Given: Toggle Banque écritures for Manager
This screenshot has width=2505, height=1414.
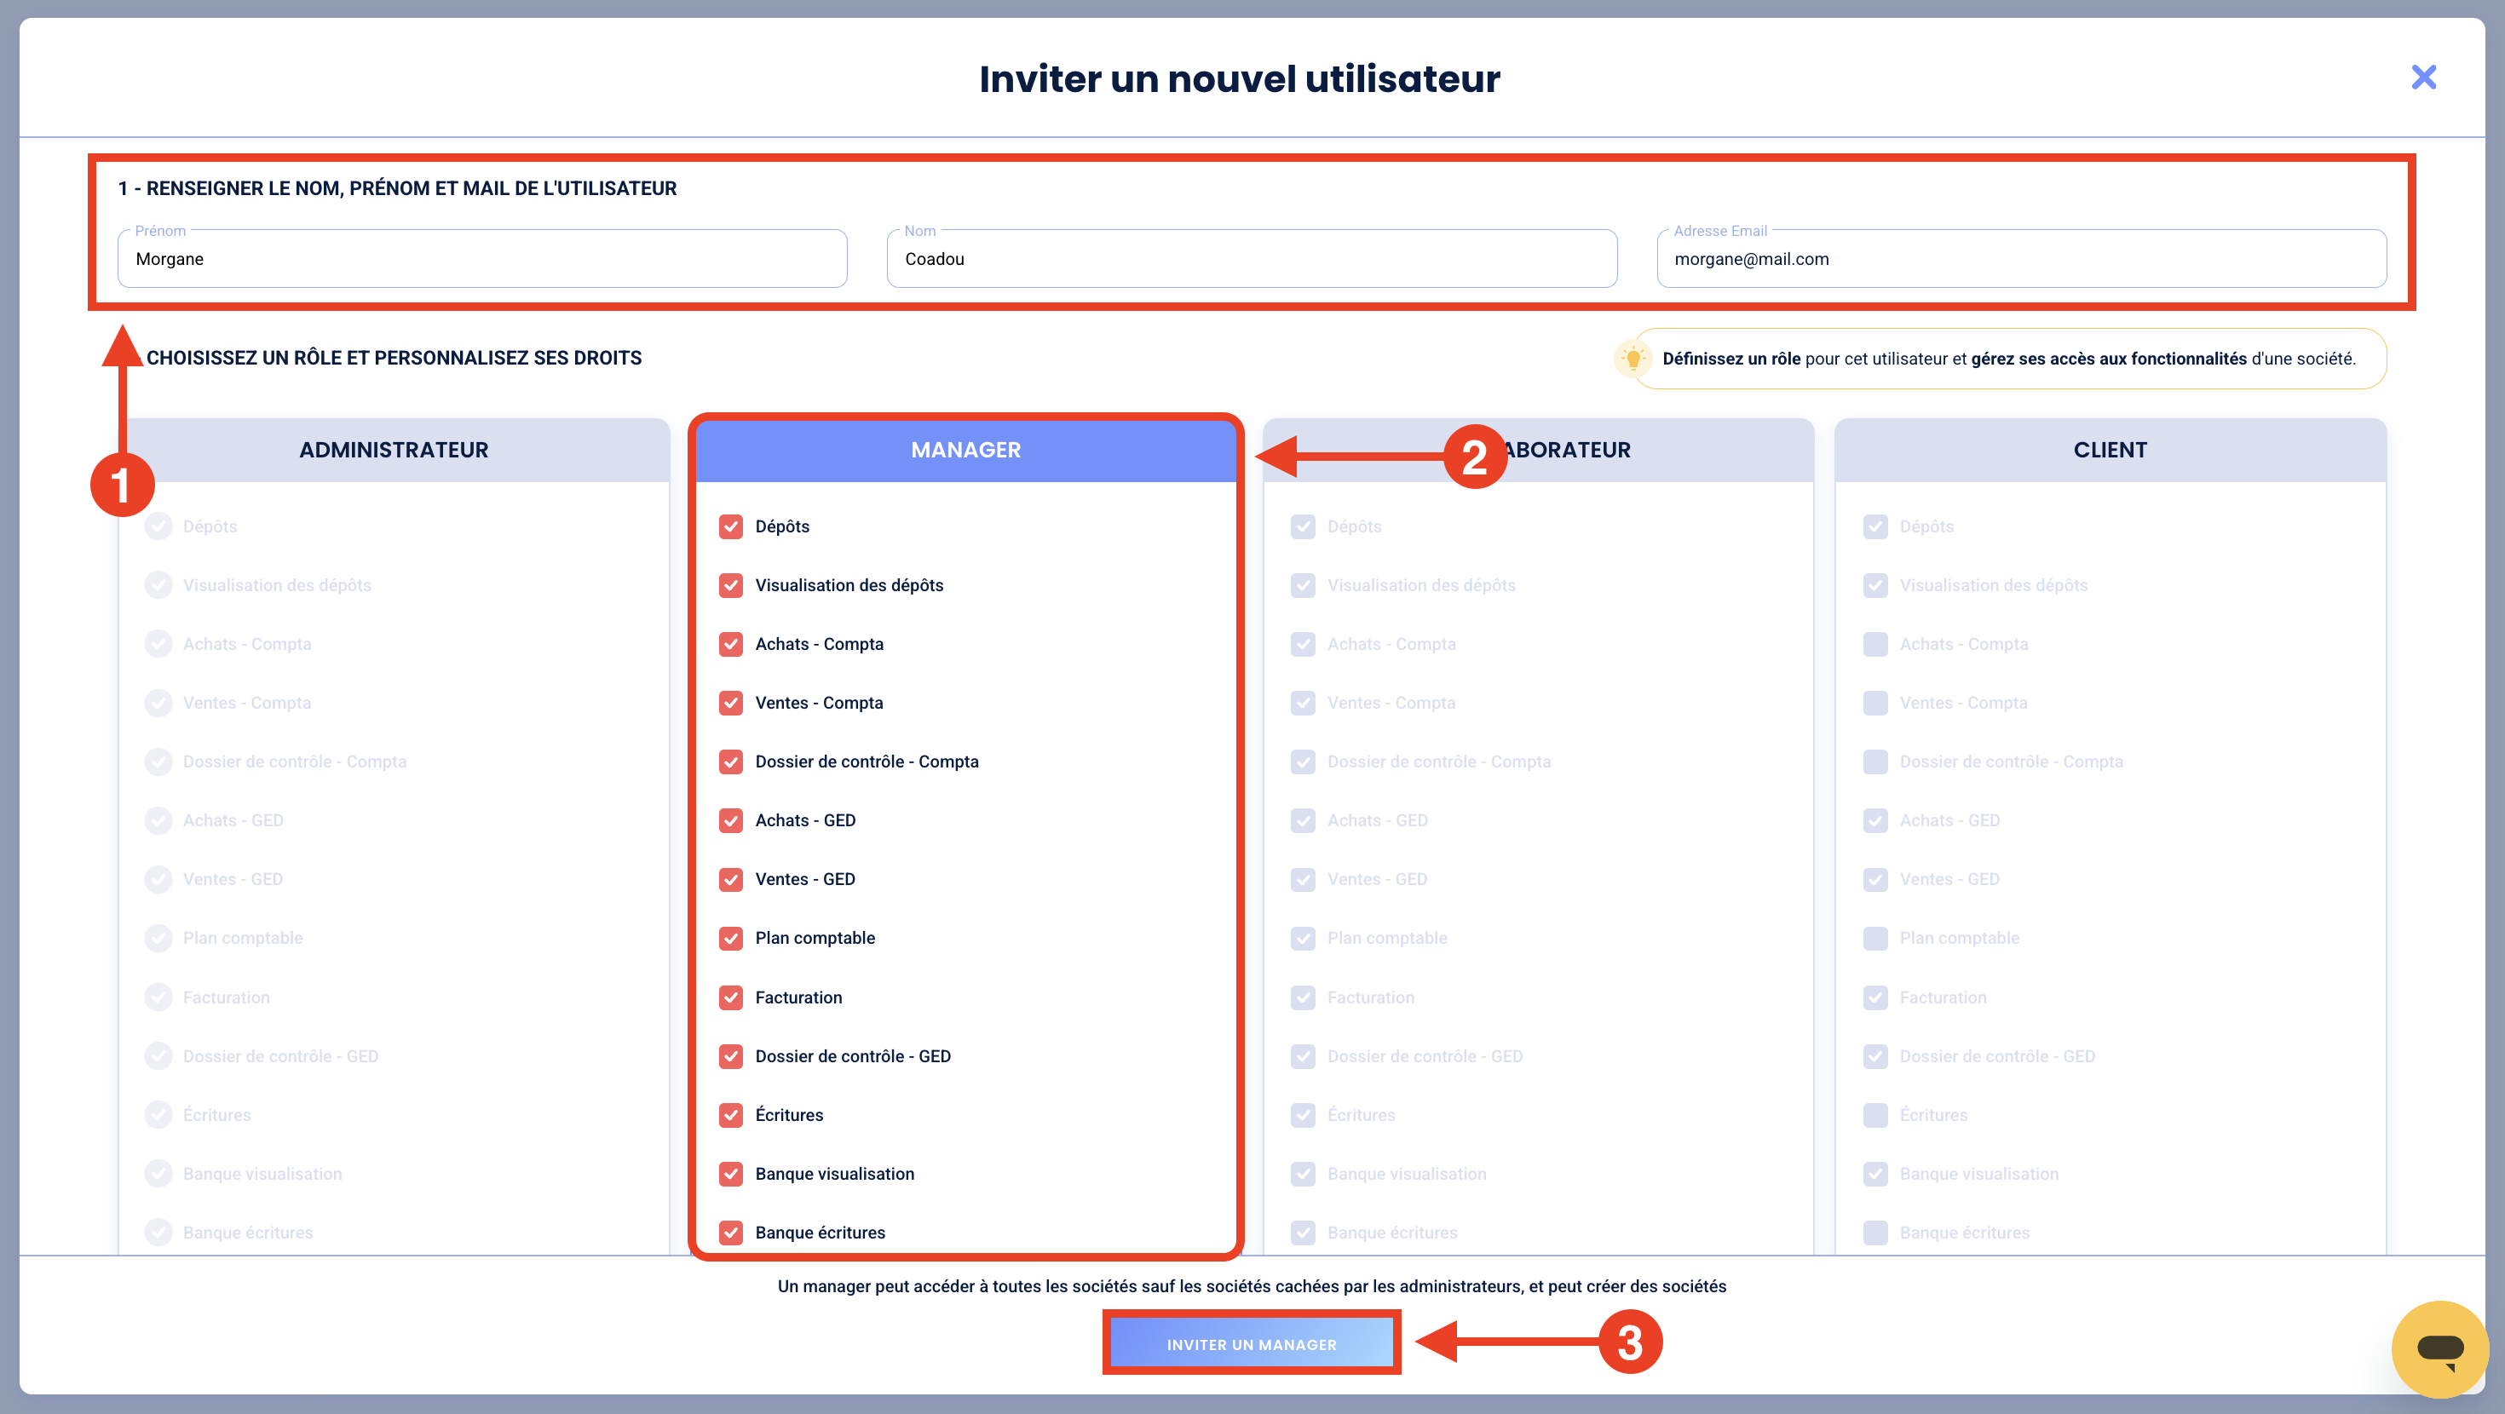Looking at the screenshot, I should click(731, 1233).
